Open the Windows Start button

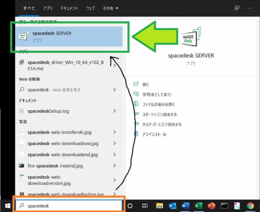(8, 206)
